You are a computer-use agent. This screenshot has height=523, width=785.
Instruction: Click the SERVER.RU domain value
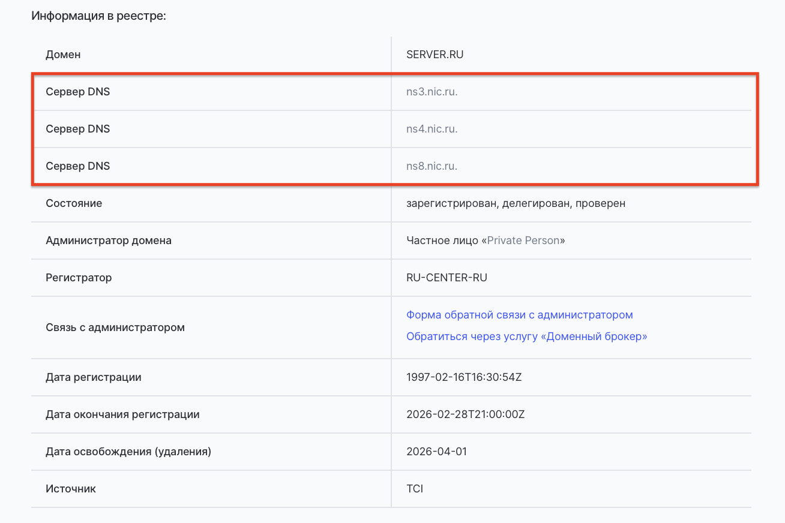[x=435, y=55]
